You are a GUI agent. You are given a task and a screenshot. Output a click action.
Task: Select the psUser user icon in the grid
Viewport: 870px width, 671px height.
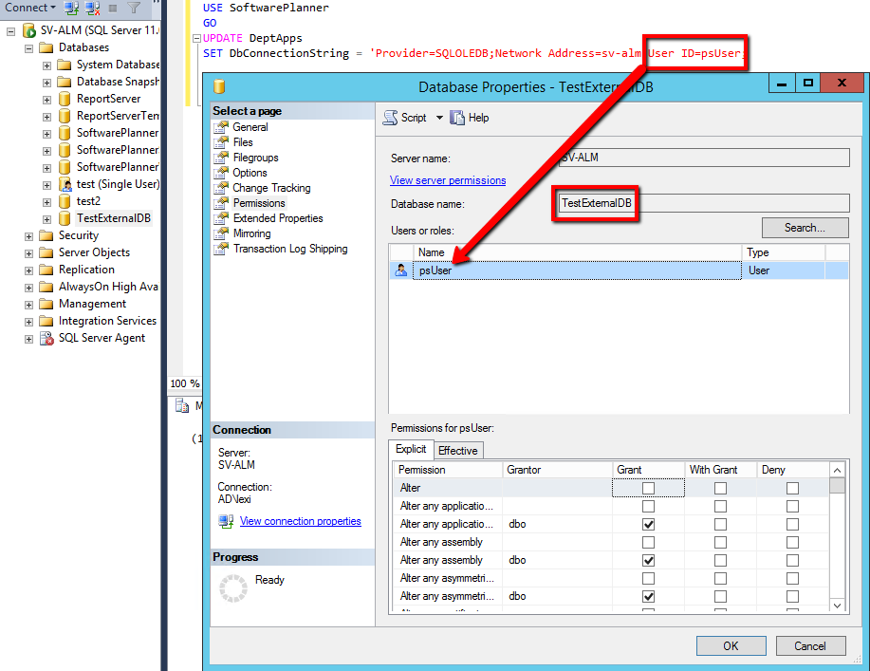point(402,270)
